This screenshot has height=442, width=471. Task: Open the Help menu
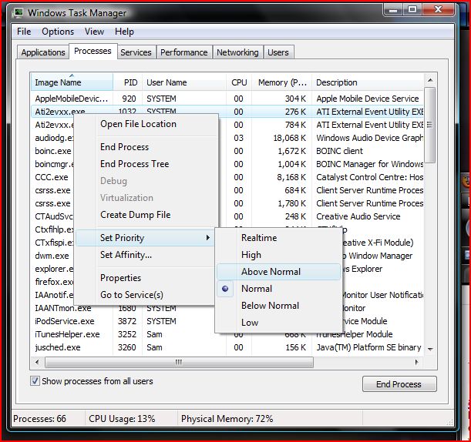(x=124, y=32)
